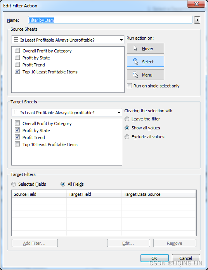Choose Show all values option

[x=127, y=128]
